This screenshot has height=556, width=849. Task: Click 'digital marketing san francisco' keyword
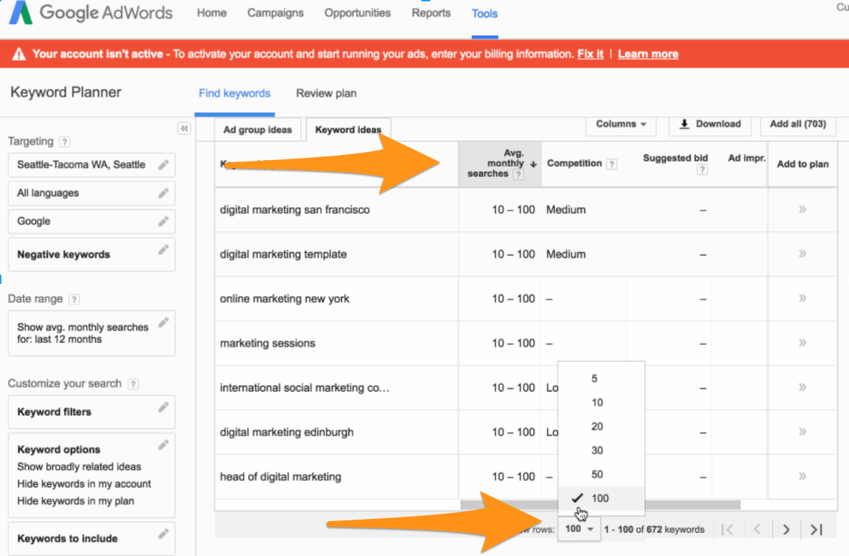click(295, 210)
